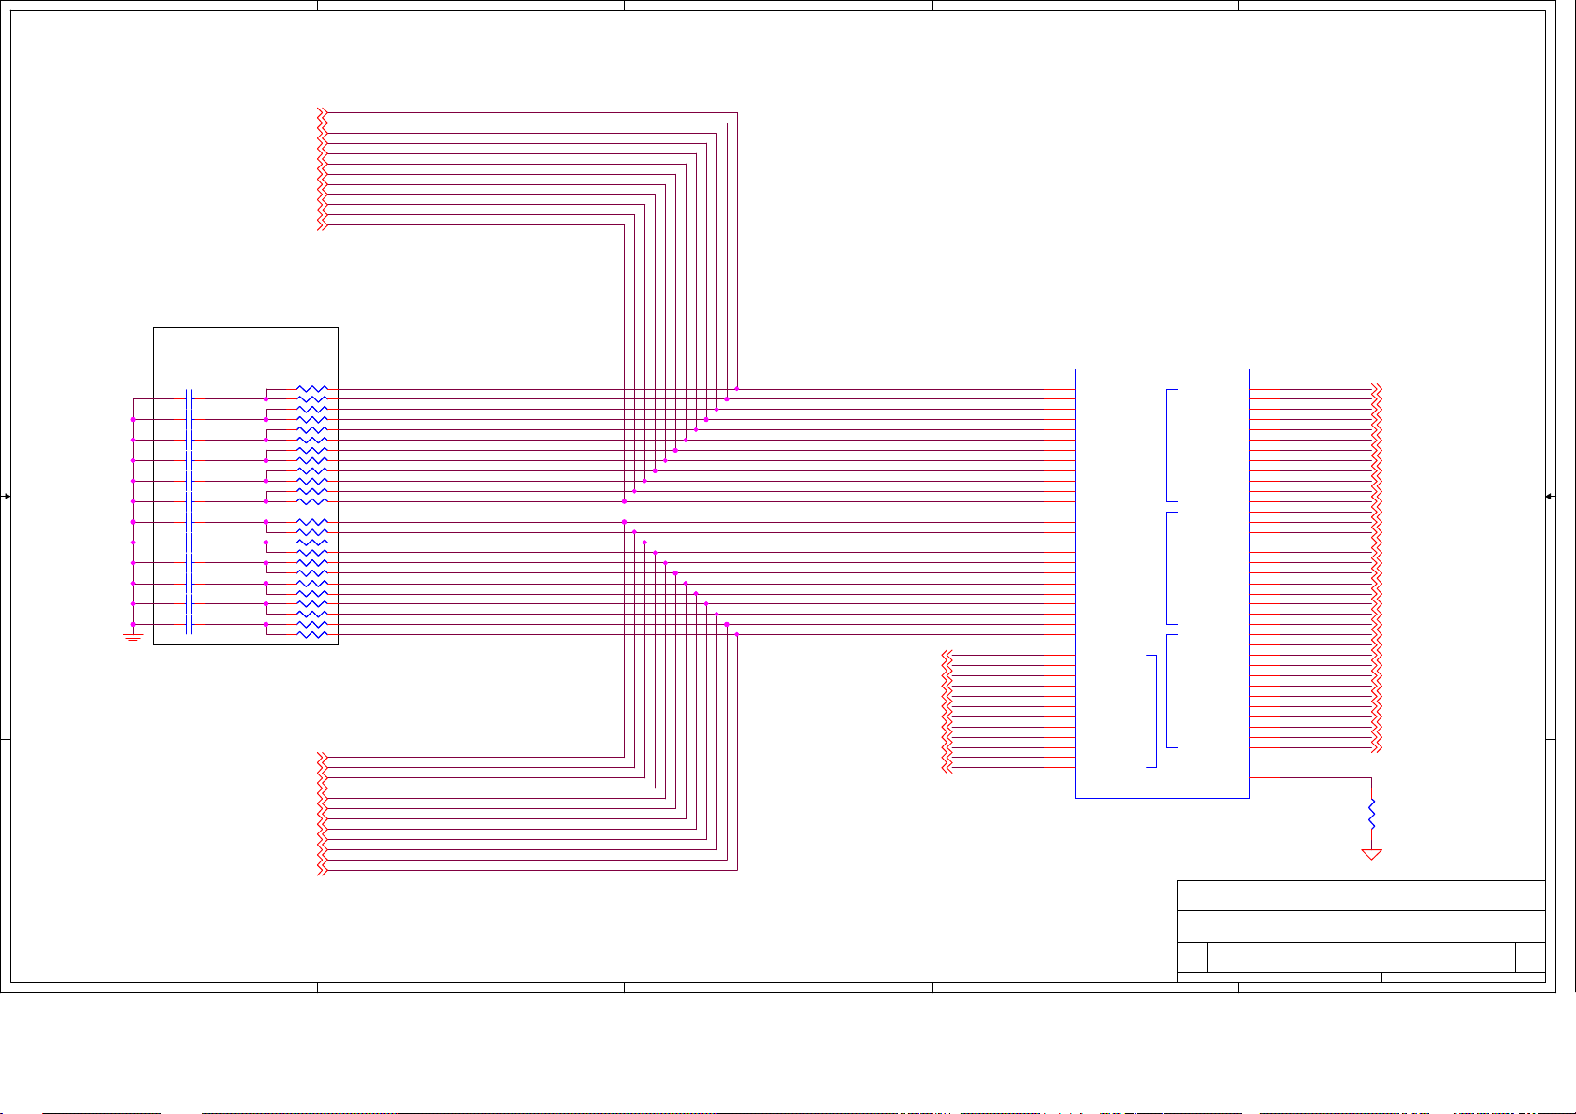Select the vertical resistor below the blue IC
The height and width of the screenshot is (1114, 1576).
(1371, 812)
